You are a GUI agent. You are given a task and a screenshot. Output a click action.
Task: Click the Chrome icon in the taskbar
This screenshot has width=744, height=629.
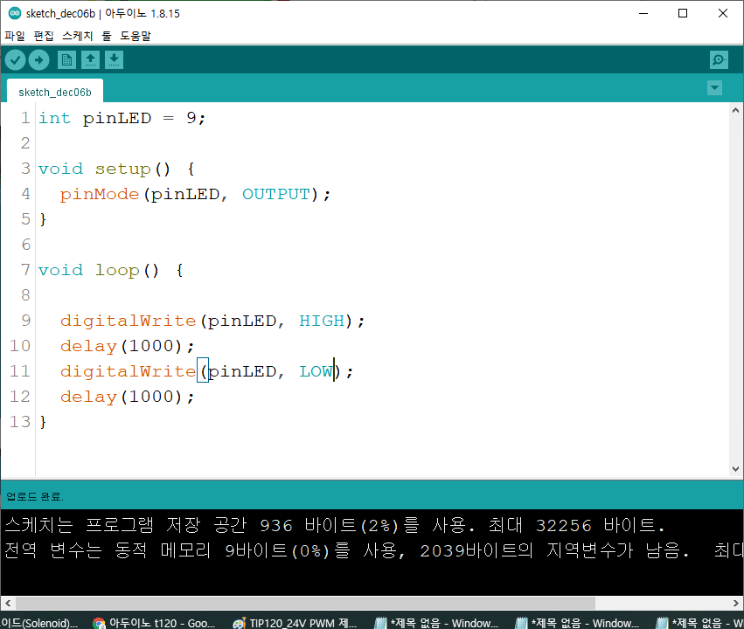99,623
